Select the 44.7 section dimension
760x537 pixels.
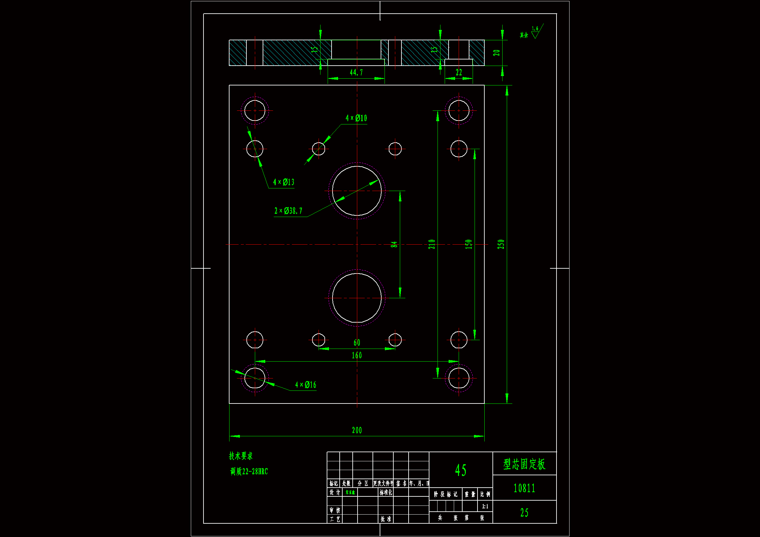356,72
